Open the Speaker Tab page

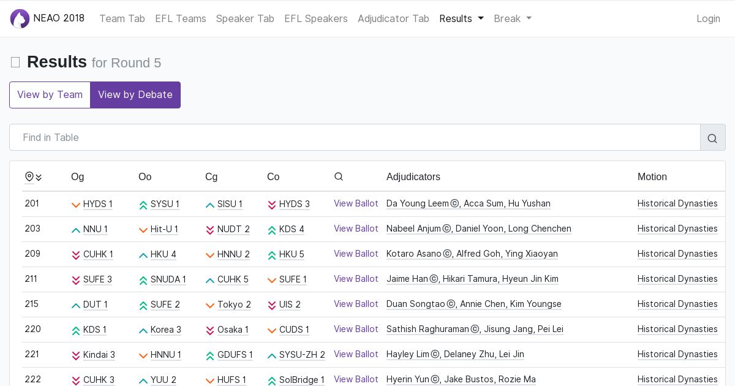pos(245,18)
